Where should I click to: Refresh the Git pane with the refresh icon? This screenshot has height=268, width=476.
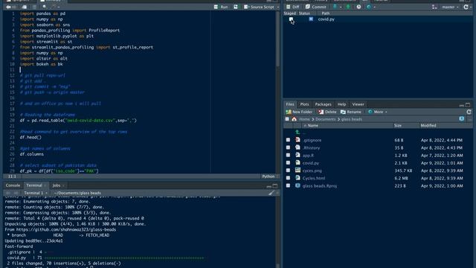click(x=466, y=7)
